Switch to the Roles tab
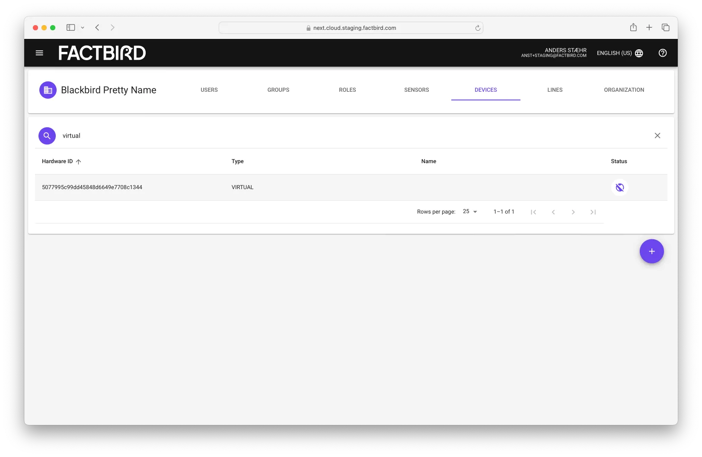 tap(348, 90)
